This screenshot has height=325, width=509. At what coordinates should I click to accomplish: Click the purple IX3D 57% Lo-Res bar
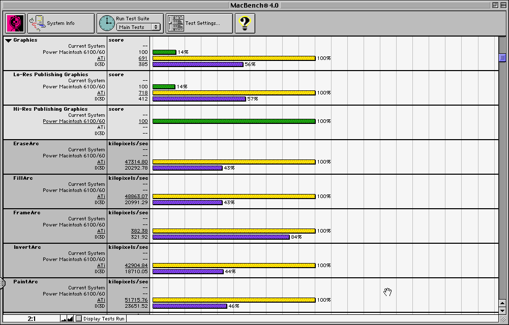[x=199, y=99]
